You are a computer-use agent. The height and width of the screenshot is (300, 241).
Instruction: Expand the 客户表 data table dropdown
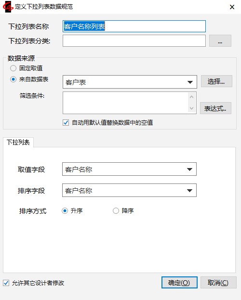[x=190, y=82]
